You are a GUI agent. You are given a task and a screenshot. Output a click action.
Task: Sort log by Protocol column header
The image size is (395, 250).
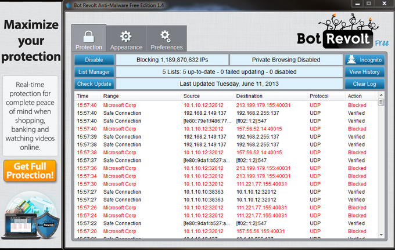[319, 96]
